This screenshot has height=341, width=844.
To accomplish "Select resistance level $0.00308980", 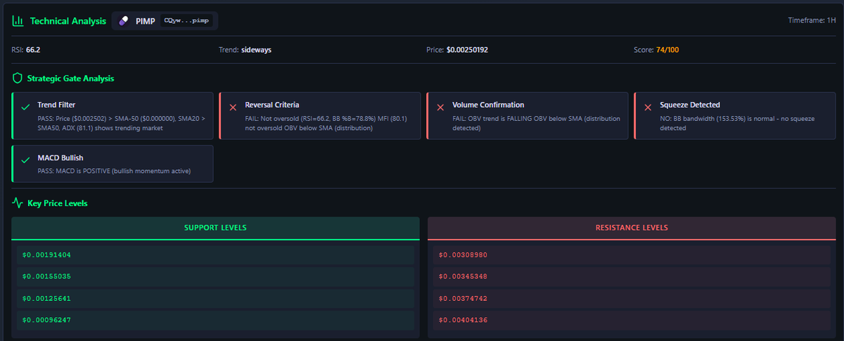I will point(632,255).
